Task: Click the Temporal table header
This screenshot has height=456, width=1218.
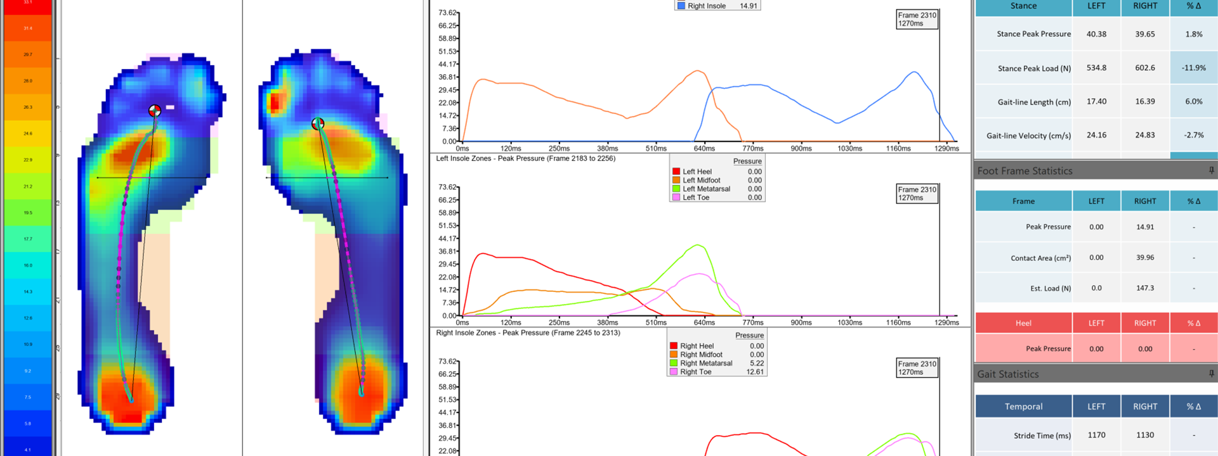Action: (x=1023, y=407)
